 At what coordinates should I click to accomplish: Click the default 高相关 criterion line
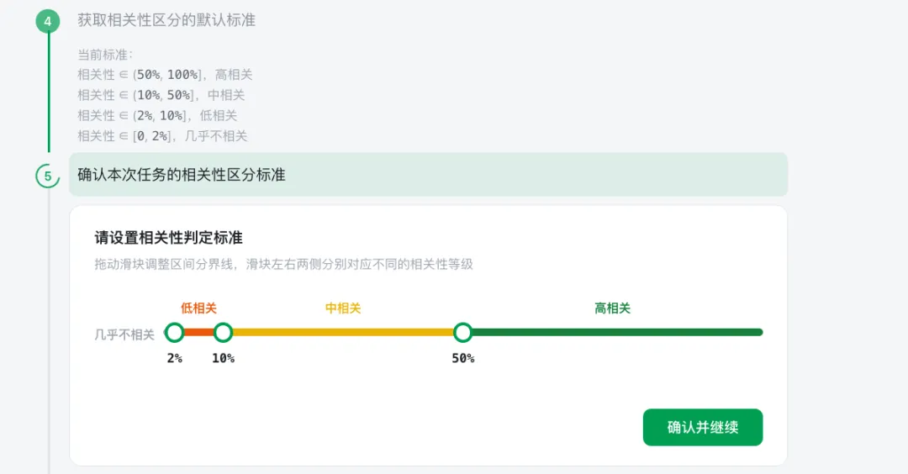[x=165, y=75]
